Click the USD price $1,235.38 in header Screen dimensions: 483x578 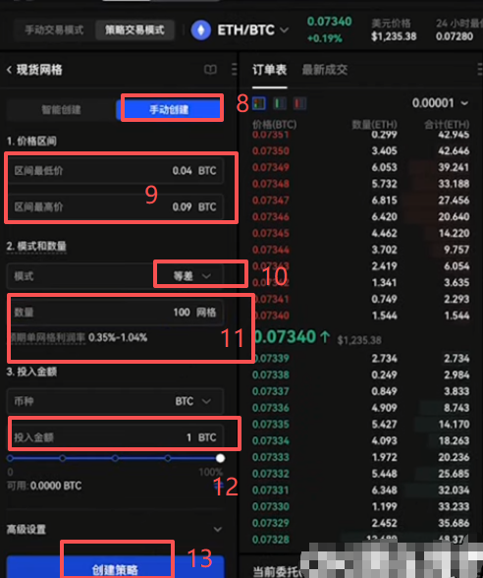[394, 36]
